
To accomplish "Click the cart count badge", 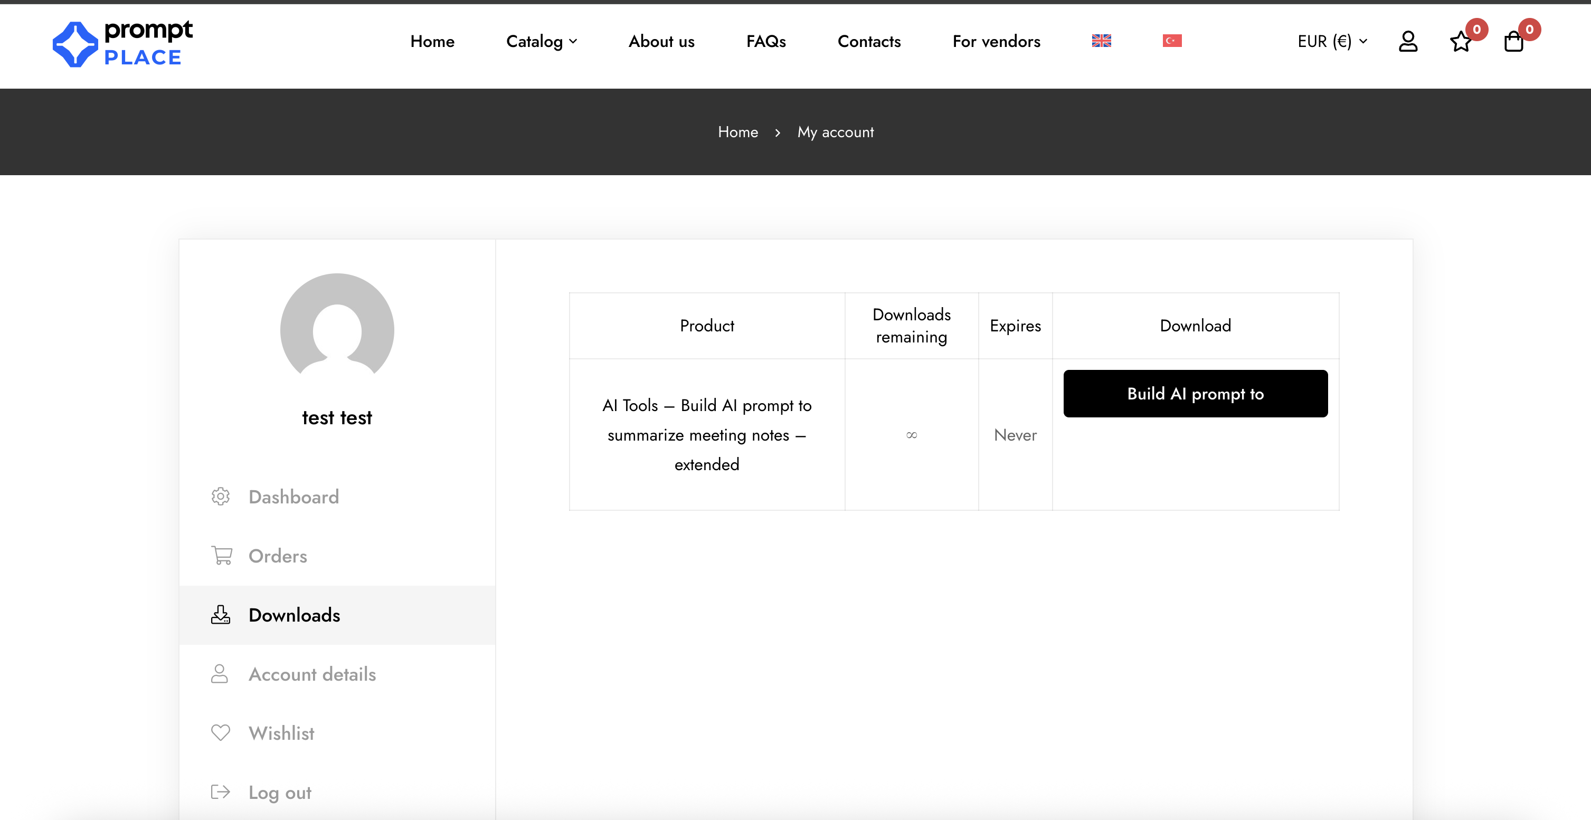I will tap(1529, 29).
